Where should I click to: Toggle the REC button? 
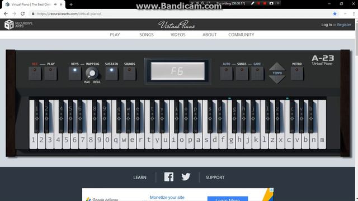point(35,73)
